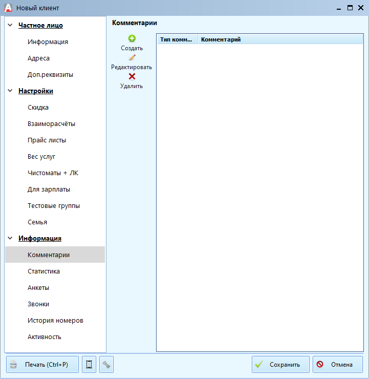This screenshot has width=369, height=379.
Task: Click the hourglass history icon button
Action: click(x=89, y=365)
